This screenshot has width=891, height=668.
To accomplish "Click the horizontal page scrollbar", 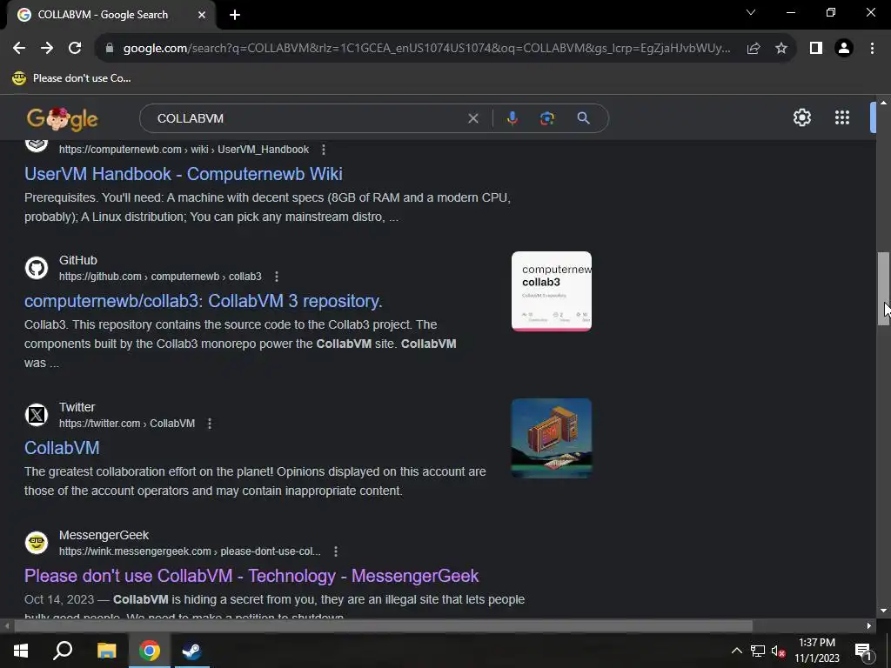I will pos(383,626).
